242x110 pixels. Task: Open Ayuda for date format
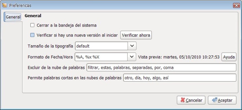click(229, 57)
